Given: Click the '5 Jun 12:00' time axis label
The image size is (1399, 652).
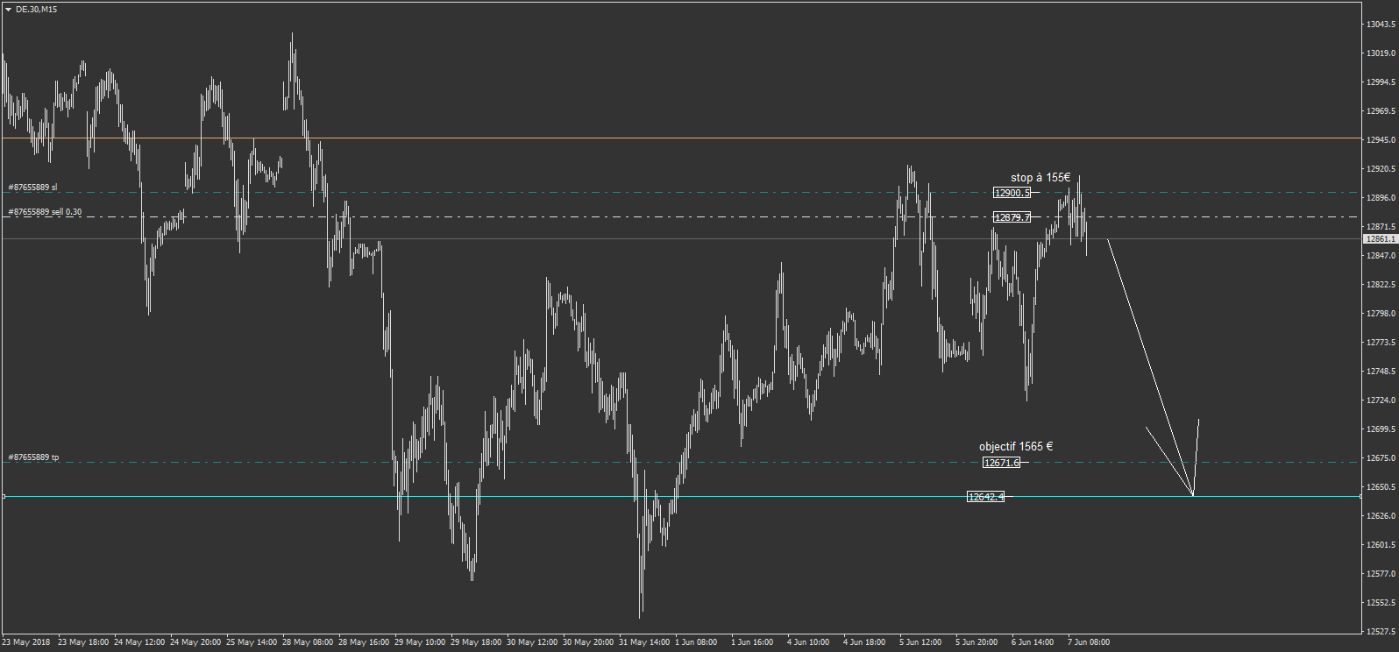Looking at the screenshot, I should point(920,642).
